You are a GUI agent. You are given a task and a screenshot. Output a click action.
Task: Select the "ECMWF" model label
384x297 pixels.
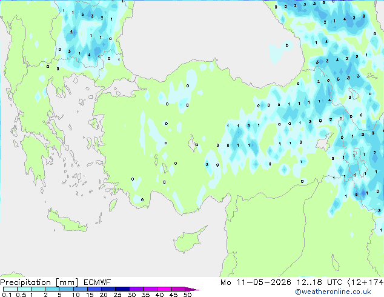[x=98, y=282]
